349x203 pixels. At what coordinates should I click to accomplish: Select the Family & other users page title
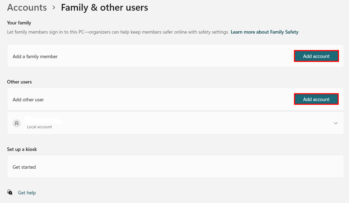[x=105, y=8]
